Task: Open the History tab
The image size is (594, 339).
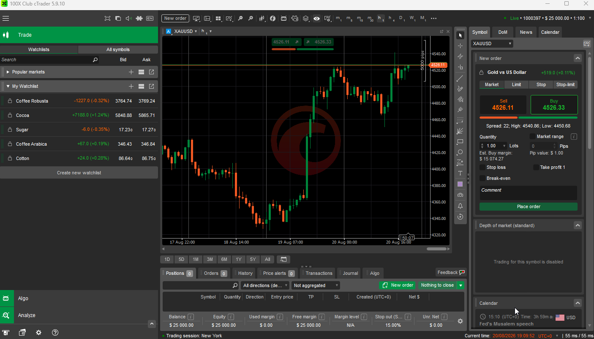Action: (245, 273)
